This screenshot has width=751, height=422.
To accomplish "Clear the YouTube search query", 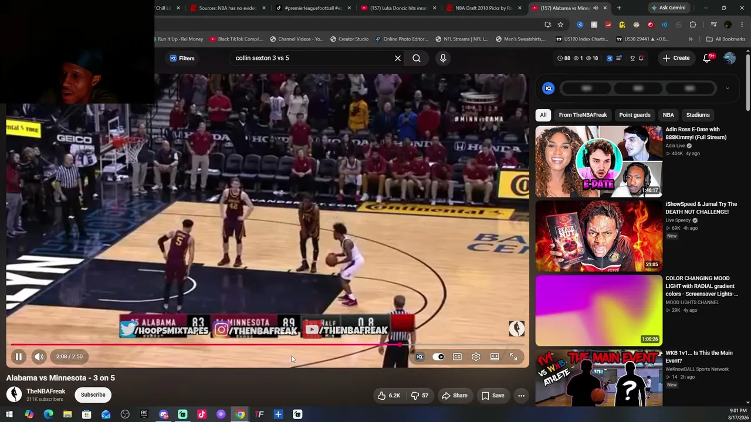I will pyautogui.click(x=398, y=58).
